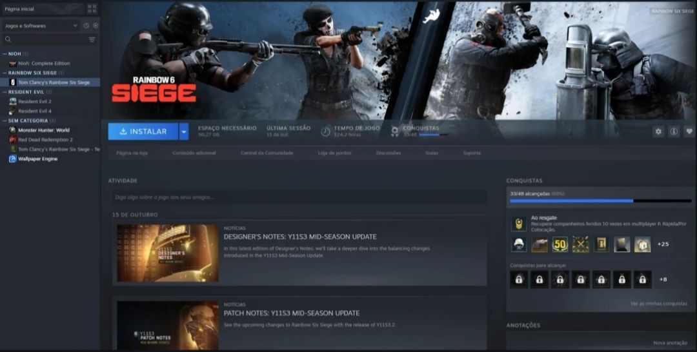The width and height of the screenshot is (697, 352).
Task: Open advanced filter options icon
Action: pos(92,39)
